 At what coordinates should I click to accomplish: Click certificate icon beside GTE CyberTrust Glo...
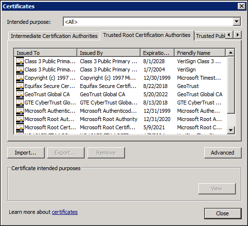point(20,103)
